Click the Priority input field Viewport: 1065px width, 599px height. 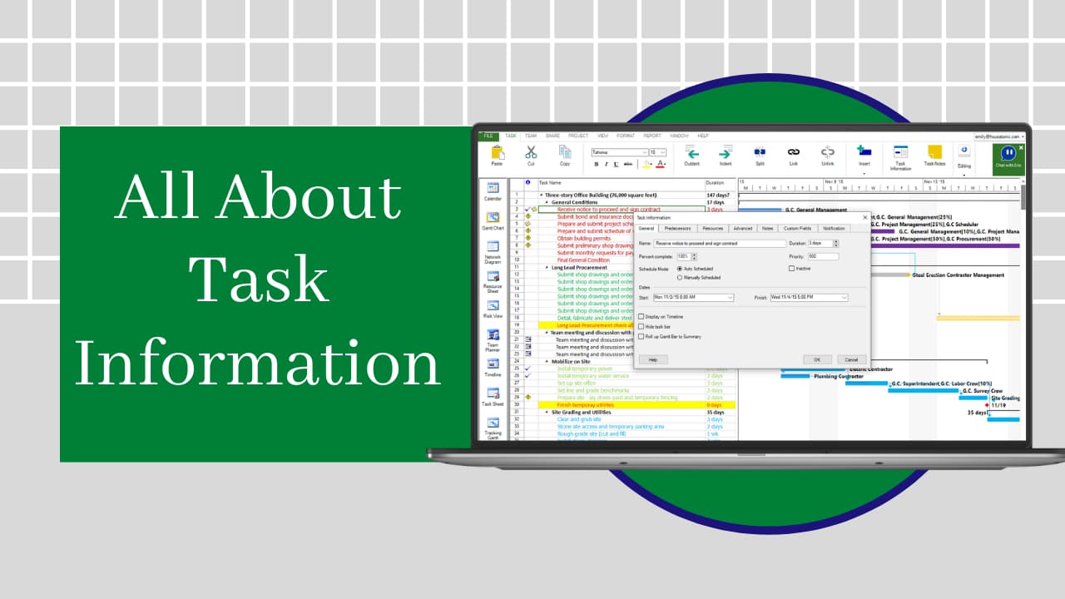(x=823, y=256)
